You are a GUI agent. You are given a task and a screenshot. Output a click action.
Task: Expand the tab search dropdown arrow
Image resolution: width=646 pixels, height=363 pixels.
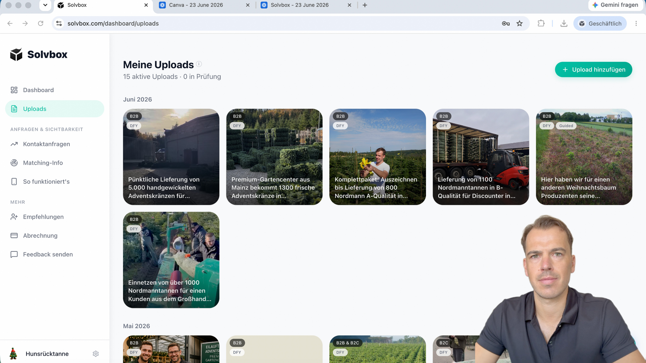[x=45, y=5]
